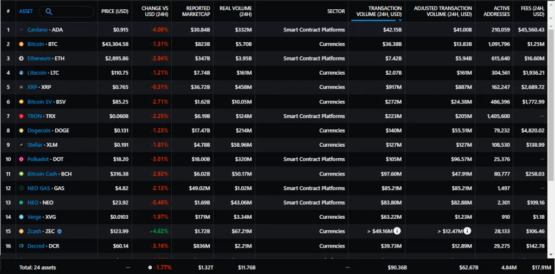Sort table by Active Addresses header

[498, 11]
